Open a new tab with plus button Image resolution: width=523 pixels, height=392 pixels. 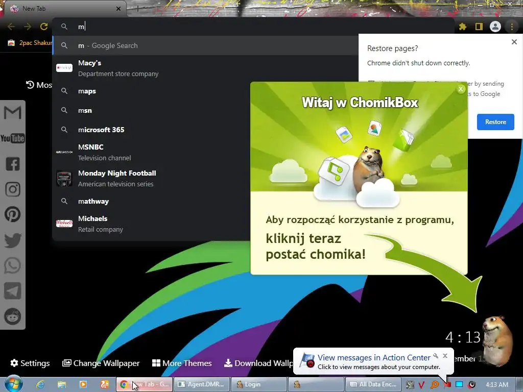point(137,9)
